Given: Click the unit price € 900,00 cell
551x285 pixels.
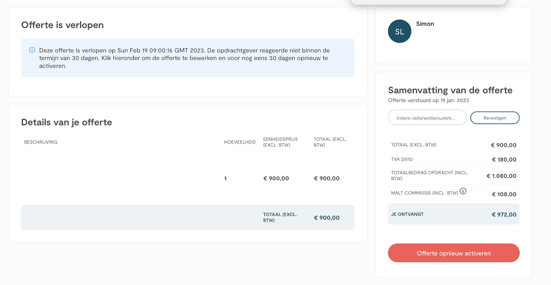Looking at the screenshot, I should 276,178.
